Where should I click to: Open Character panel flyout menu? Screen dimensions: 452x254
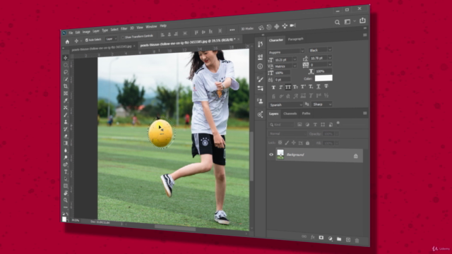click(x=365, y=35)
